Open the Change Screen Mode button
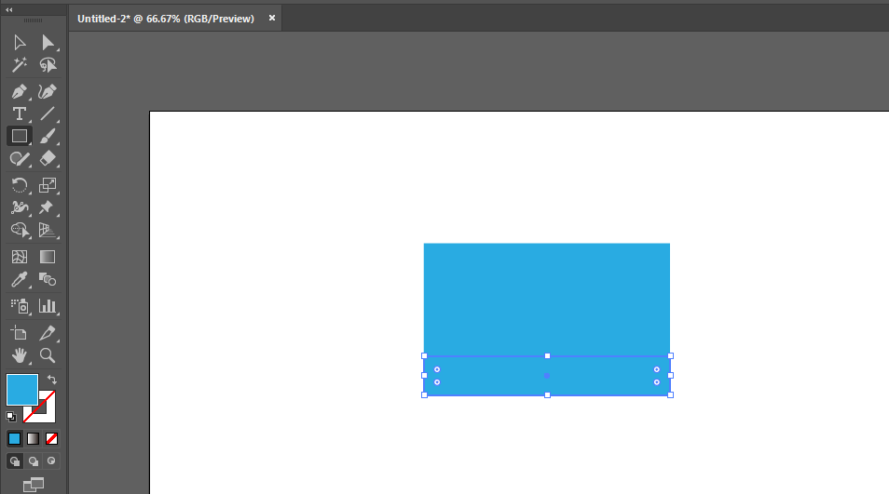 (x=34, y=485)
